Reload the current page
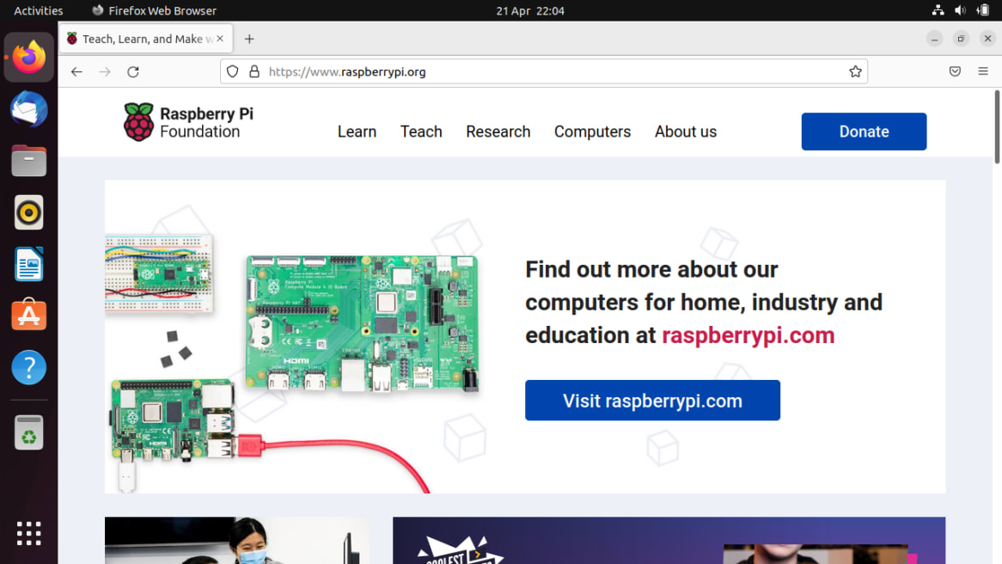Screen dimensions: 1002x564 click(x=133, y=71)
